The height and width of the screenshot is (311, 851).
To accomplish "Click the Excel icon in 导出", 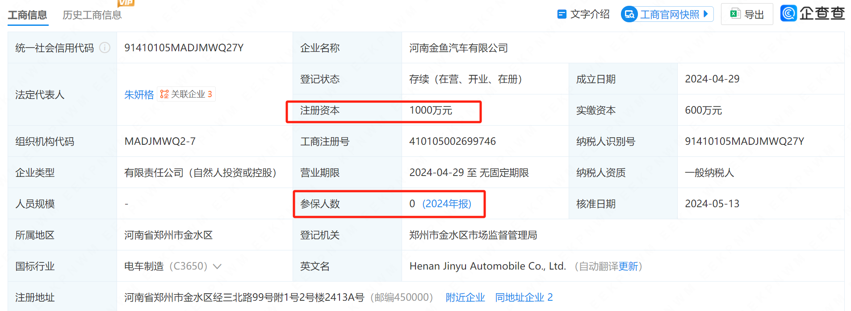I will 734,14.
